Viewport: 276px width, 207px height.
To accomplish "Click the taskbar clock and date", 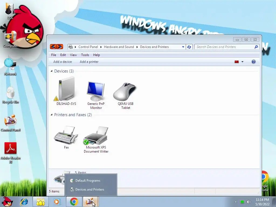I will pyautogui.click(x=262, y=202).
